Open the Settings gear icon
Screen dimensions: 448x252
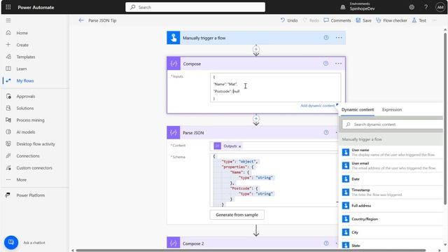(412, 7)
